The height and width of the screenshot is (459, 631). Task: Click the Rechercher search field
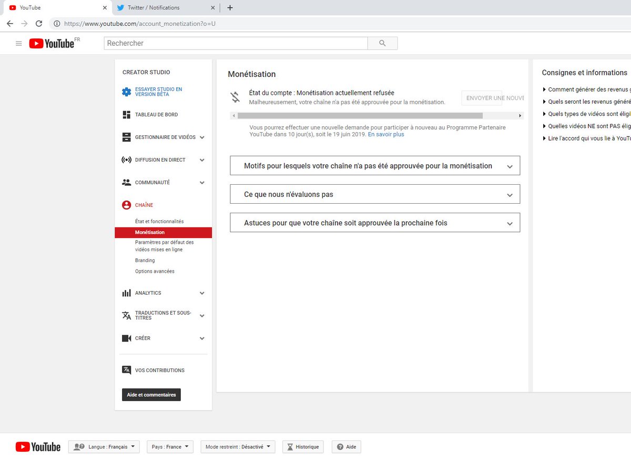pyautogui.click(x=236, y=43)
